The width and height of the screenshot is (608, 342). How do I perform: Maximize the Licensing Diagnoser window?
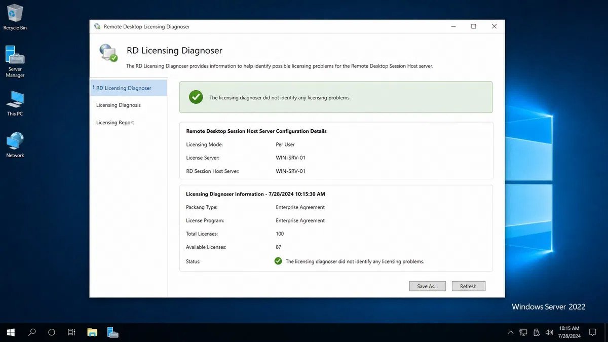(x=474, y=26)
